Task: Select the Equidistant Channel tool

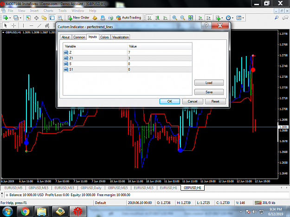Action: (47, 25)
